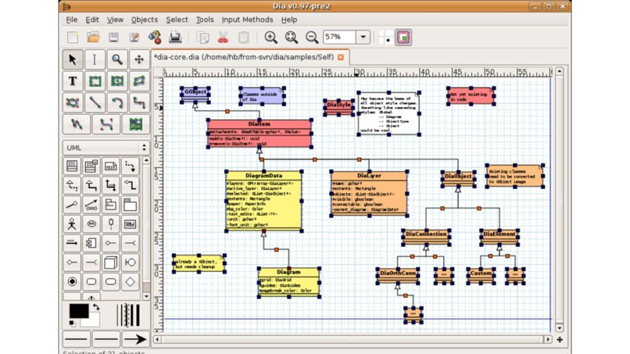
Task: Select the Beziergon shape tool
Action: click(x=73, y=103)
